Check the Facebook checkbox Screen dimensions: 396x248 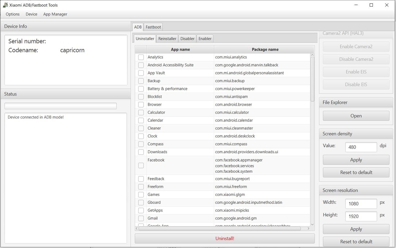(x=141, y=165)
